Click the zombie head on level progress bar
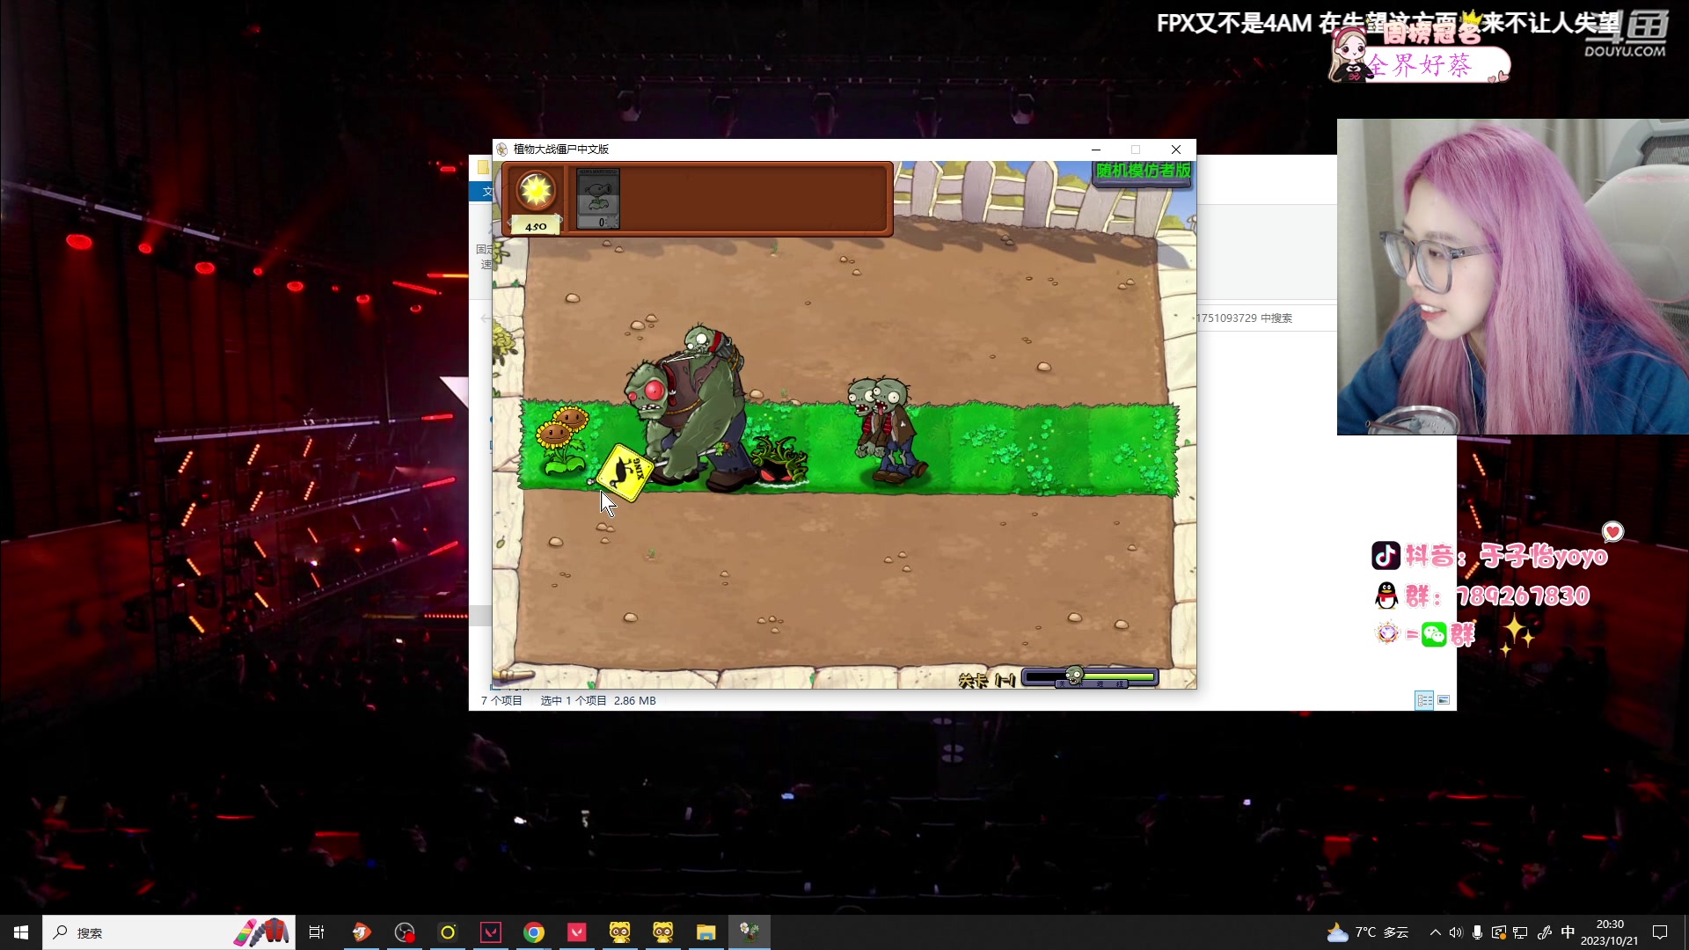This screenshot has height=950, width=1689. (x=1074, y=676)
